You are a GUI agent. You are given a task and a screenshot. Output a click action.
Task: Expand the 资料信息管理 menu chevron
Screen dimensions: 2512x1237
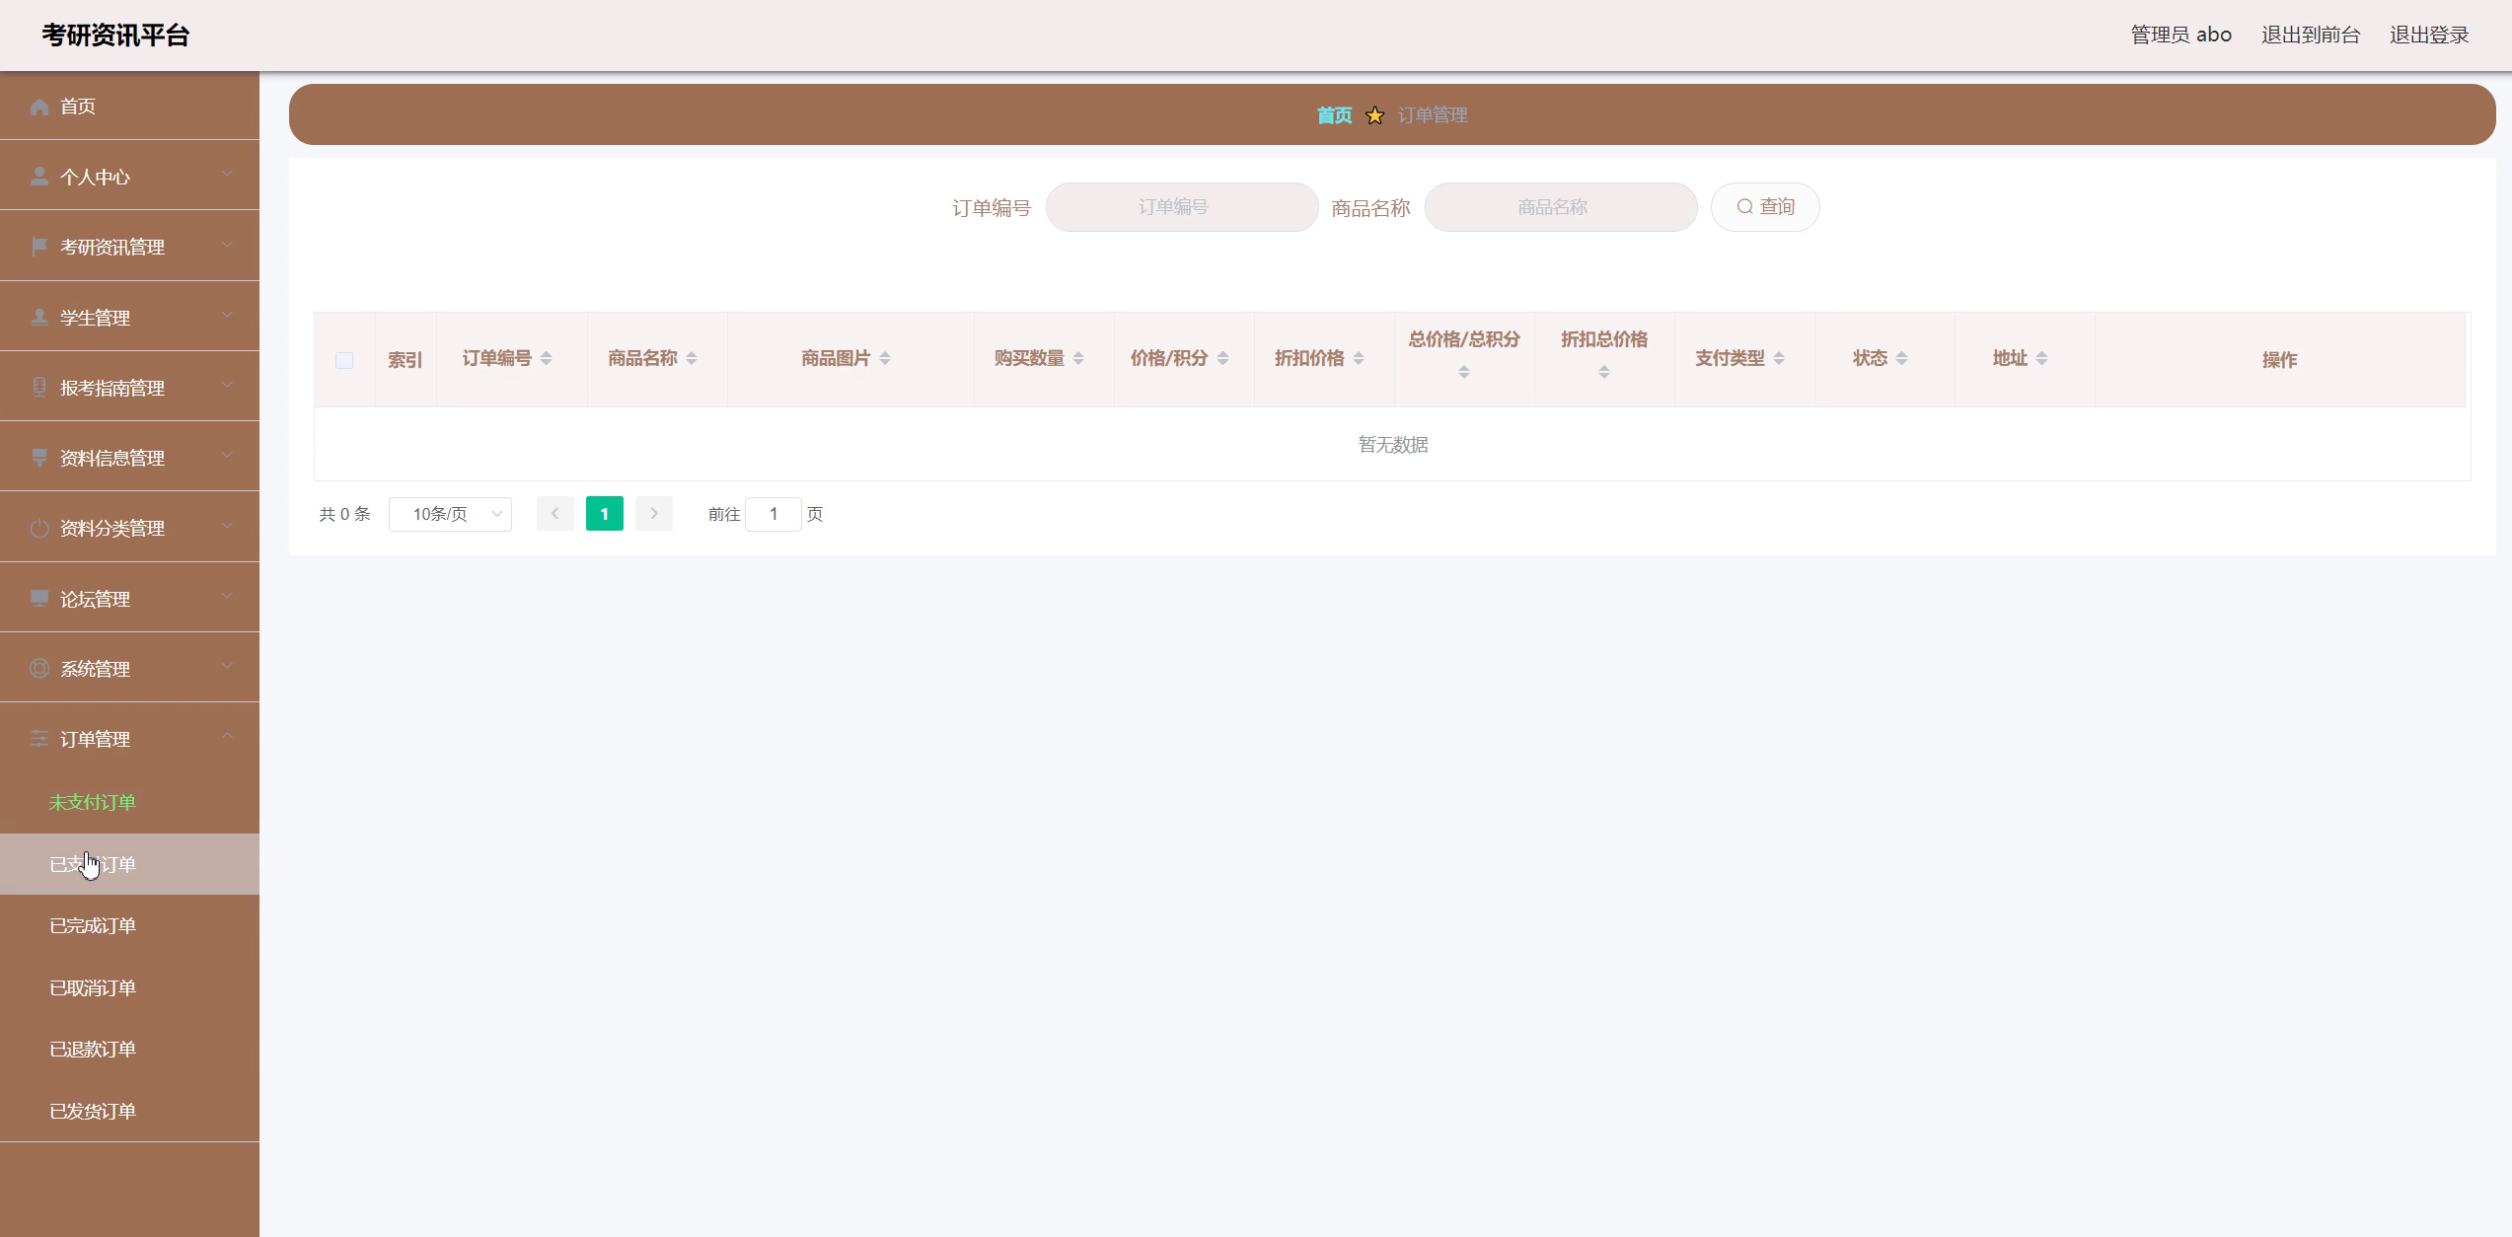(228, 456)
